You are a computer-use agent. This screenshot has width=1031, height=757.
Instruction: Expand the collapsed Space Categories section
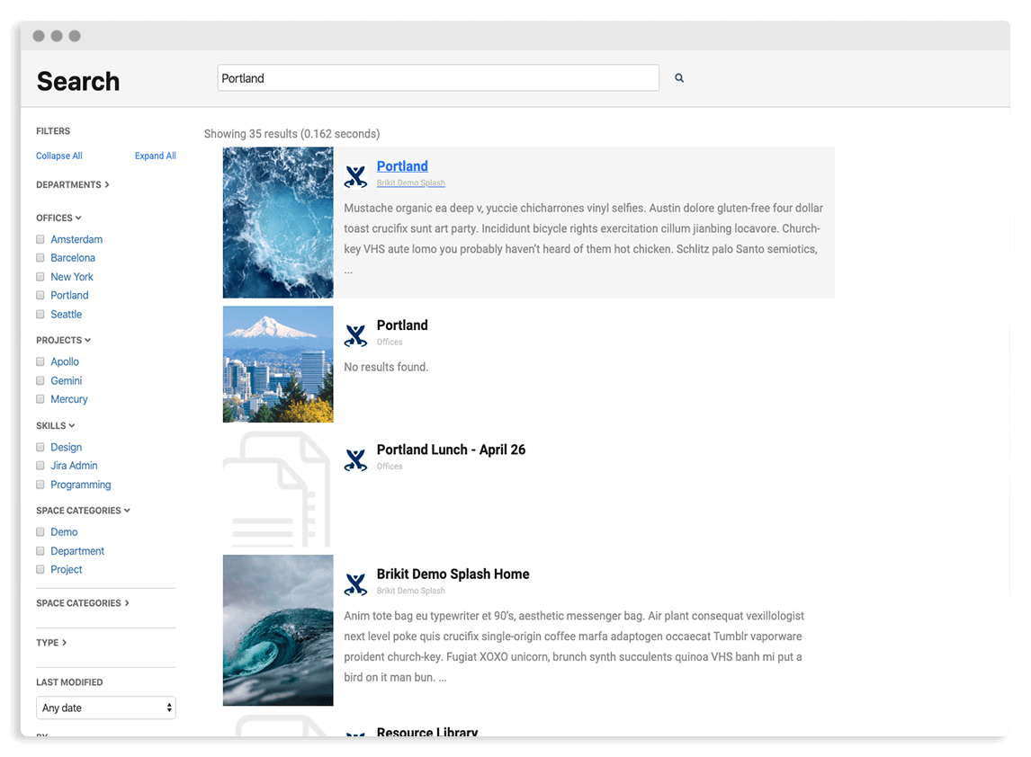click(x=82, y=603)
